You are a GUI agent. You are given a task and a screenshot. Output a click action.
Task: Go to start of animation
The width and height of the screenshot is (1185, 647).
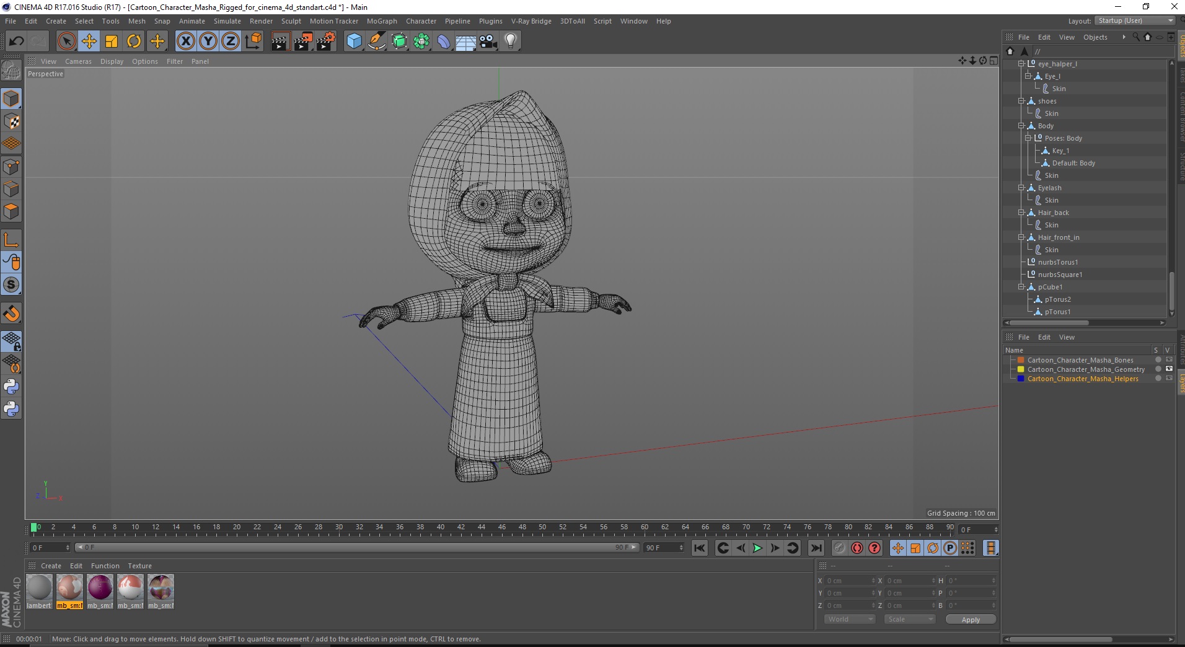point(700,548)
